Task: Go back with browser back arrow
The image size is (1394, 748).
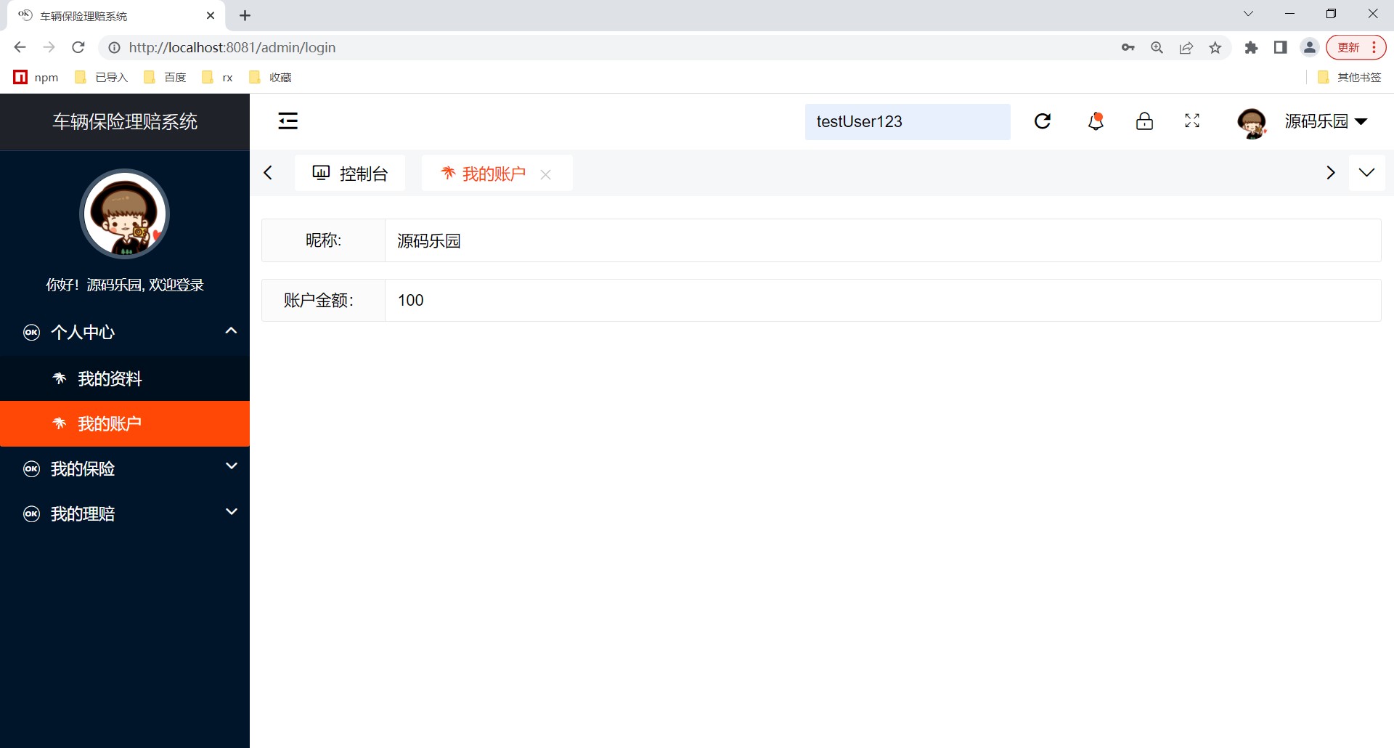Action: [x=20, y=47]
